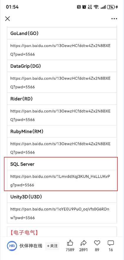
Task: Open the Rider Baidu pan link
Action: click(x=60, y=115)
